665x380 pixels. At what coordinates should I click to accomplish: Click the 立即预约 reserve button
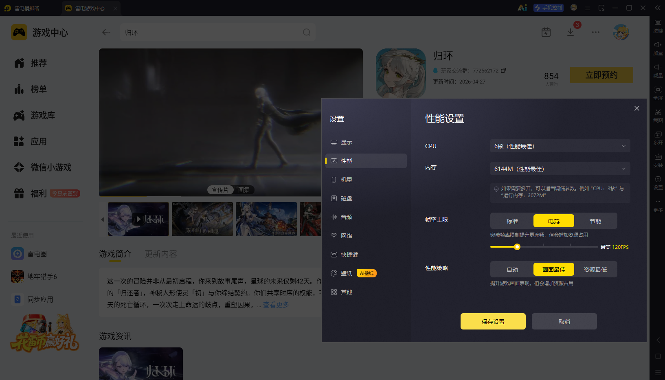(x=601, y=75)
